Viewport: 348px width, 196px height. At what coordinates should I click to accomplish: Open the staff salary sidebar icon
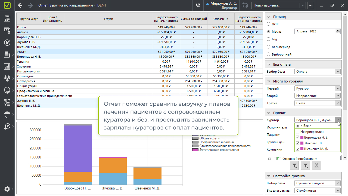[7, 126]
